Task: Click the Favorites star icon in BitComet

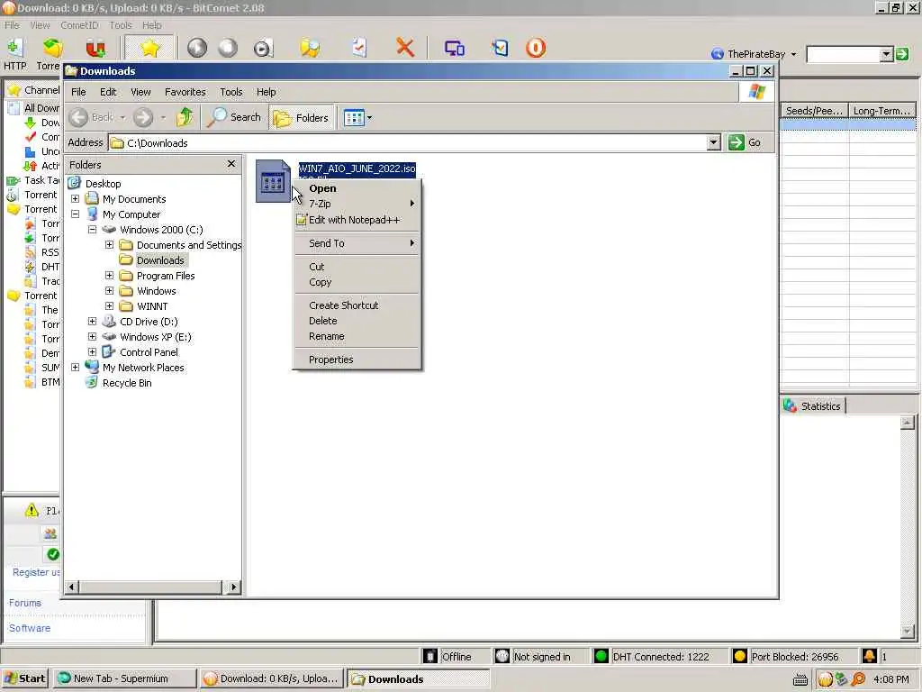Action: 149,49
